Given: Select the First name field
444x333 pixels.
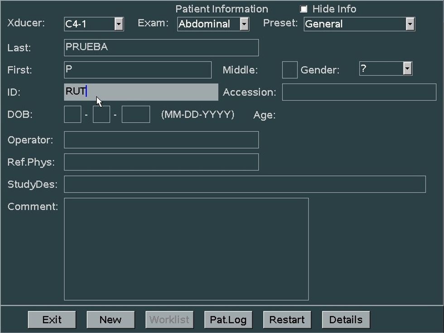Looking at the screenshot, I should pos(137,70).
